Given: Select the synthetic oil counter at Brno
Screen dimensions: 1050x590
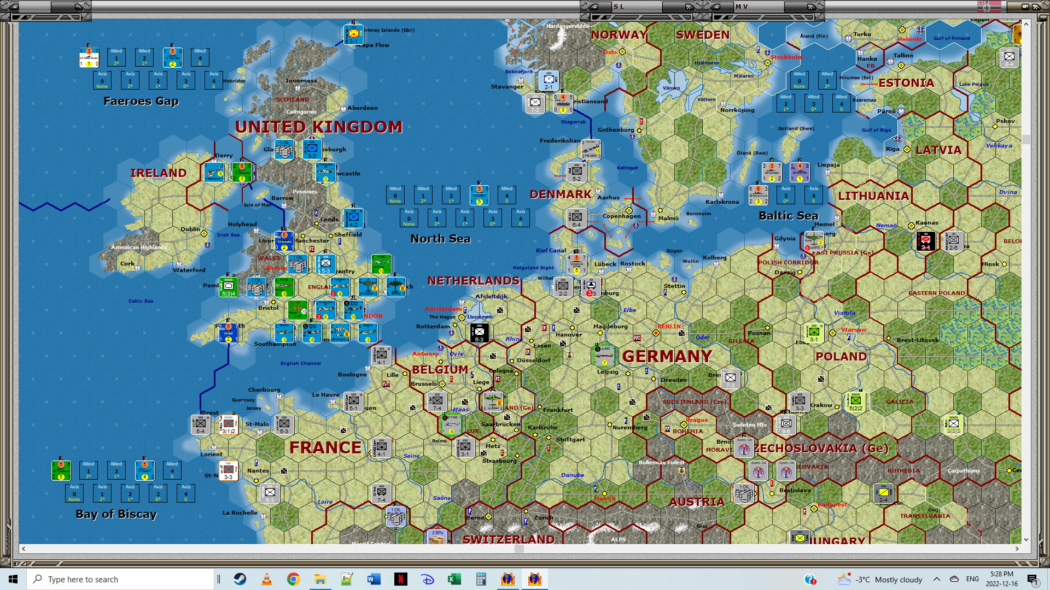Looking at the screenshot, I should tap(744, 447).
